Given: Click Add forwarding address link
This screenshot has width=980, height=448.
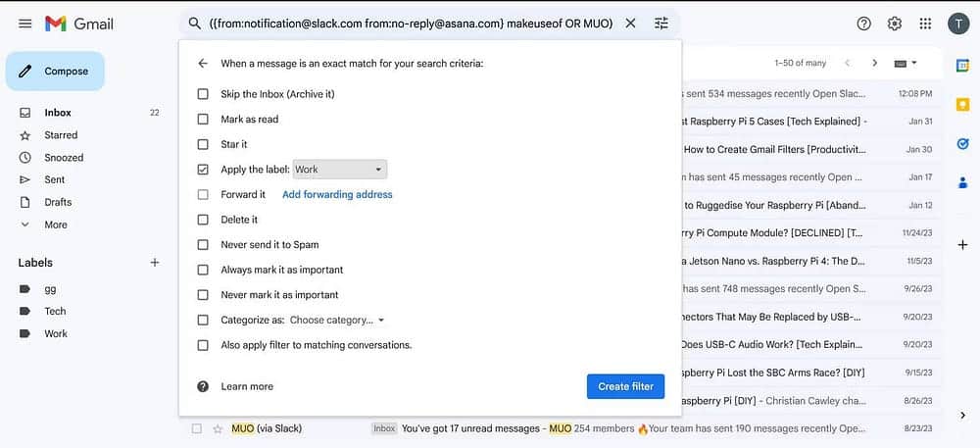Looking at the screenshot, I should coord(337,194).
